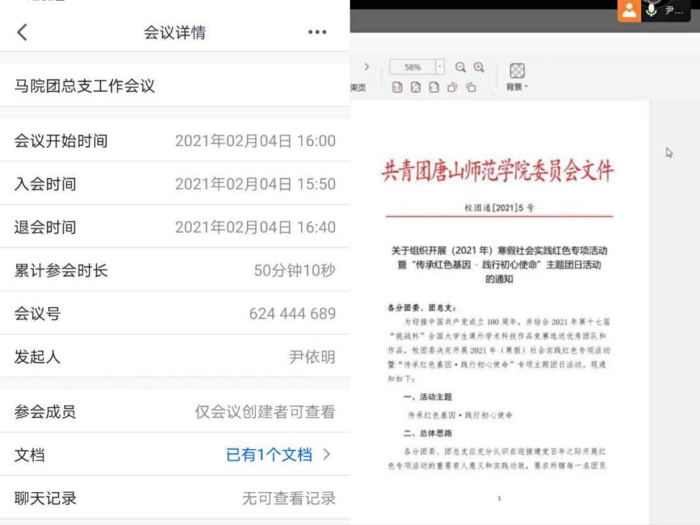Open the 文档 row chevron

[327, 455]
